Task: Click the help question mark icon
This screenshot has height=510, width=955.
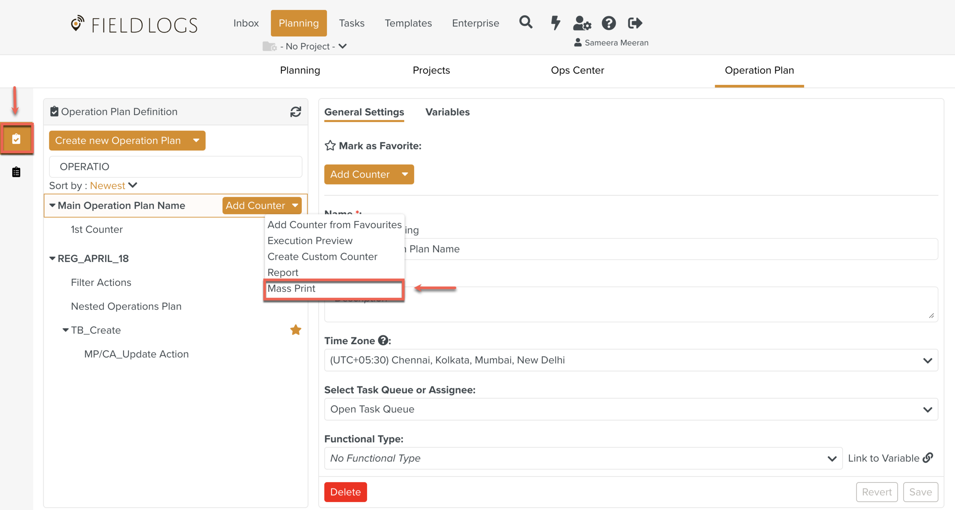Action: (609, 23)
